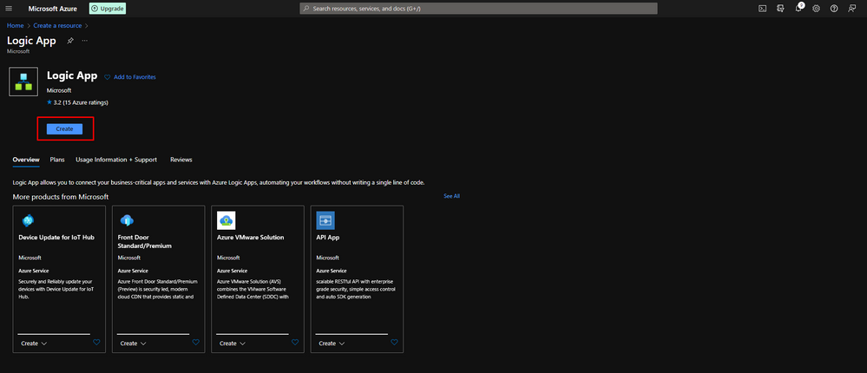Click the 3.2 (15 Azure ratings) text
This screenshot has height=373, width=867.
click(81, 102)
